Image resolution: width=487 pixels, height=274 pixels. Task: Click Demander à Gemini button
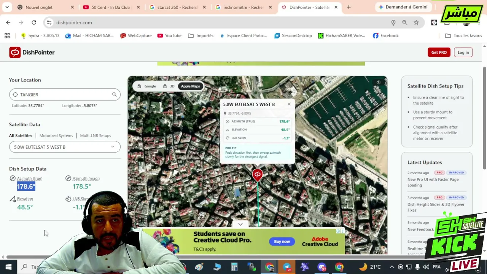(x=403, y=7)
